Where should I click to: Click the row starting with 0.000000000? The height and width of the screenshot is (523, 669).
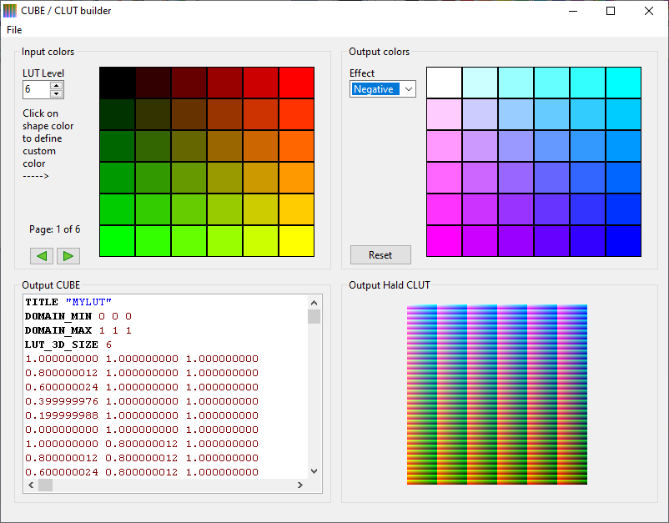coord(142,430)
